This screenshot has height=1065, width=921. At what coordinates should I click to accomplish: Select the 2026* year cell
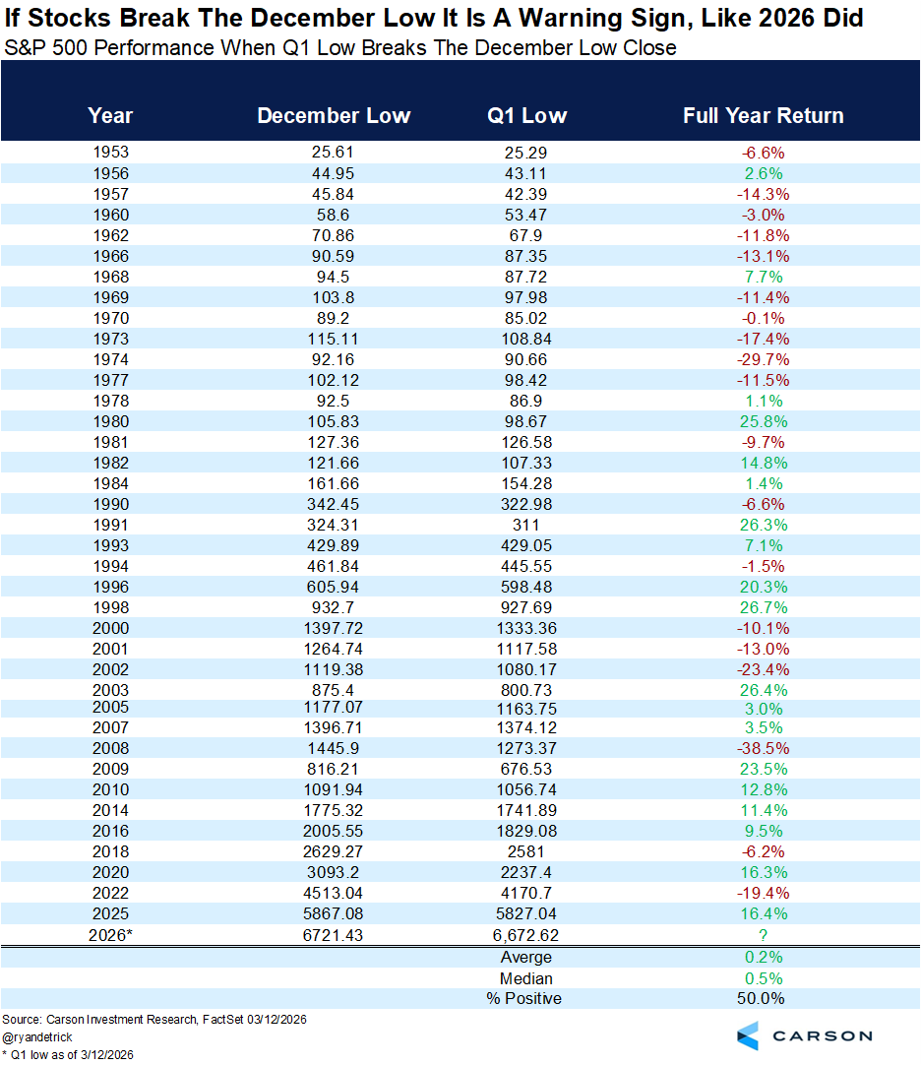pos(110,935)
